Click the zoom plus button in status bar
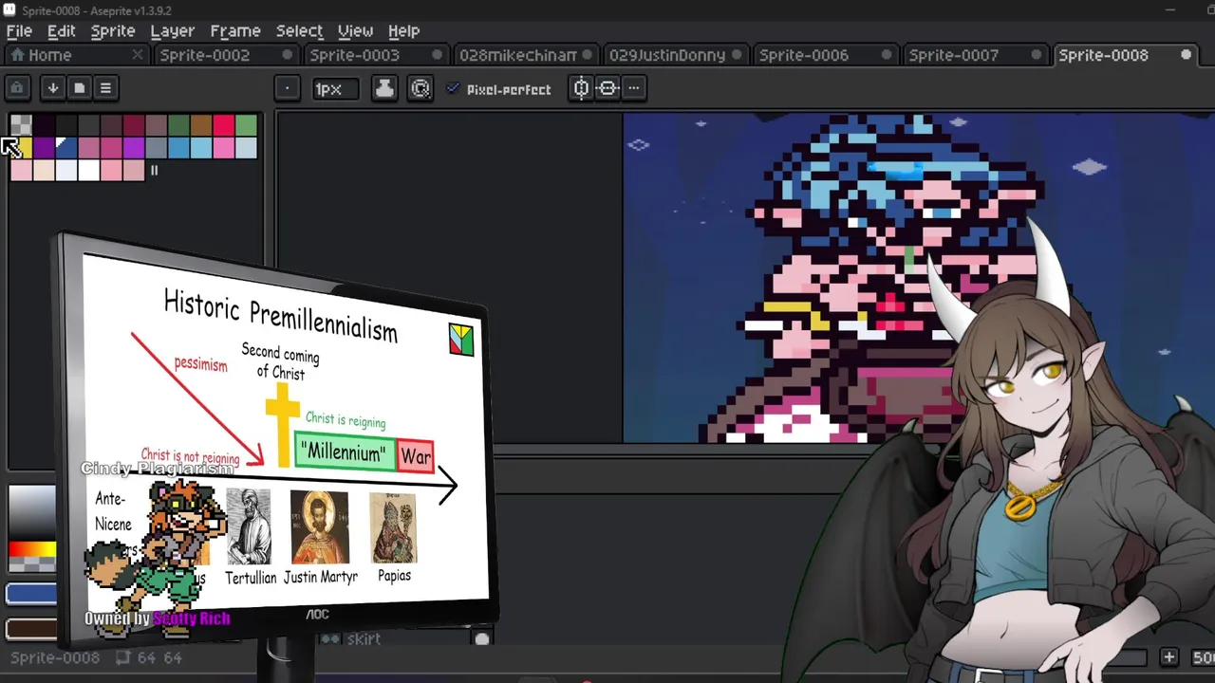This screenshot has height=683, width=1215. (1169, 657)
